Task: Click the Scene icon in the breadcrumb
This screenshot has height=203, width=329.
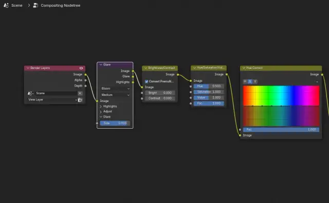Action: point(6,5)
